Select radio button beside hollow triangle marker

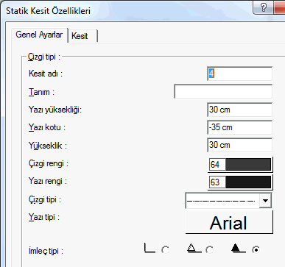tap(210, 250)
